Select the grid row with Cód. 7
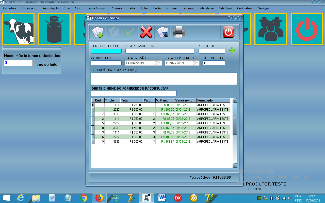The width and height of the screenshot is (325, 203). point(161,114)
